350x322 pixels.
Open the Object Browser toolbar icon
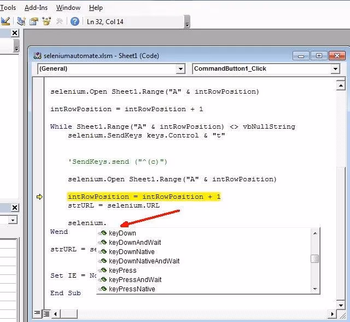coord(46,21)
